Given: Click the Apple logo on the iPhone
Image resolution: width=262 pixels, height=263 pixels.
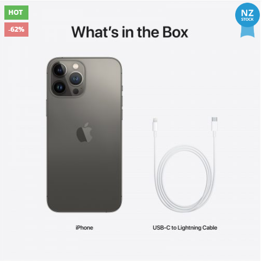Looking at the screenshot, I should click(84, 132).
